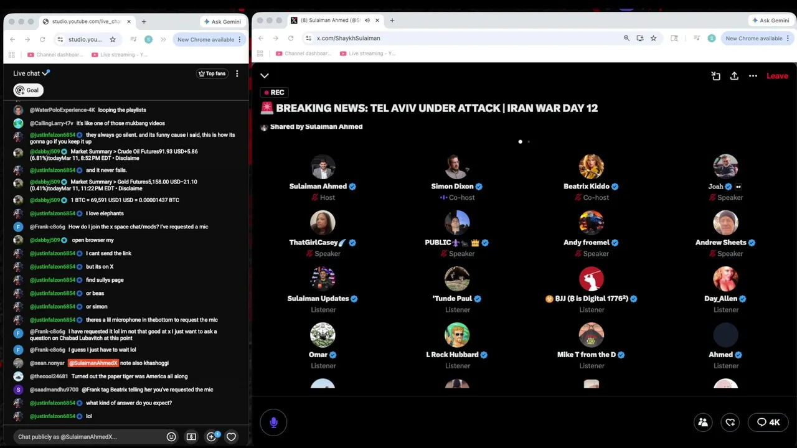Bookmark page star in X window address bar
The image size is (797, 448).
point(653,38)
